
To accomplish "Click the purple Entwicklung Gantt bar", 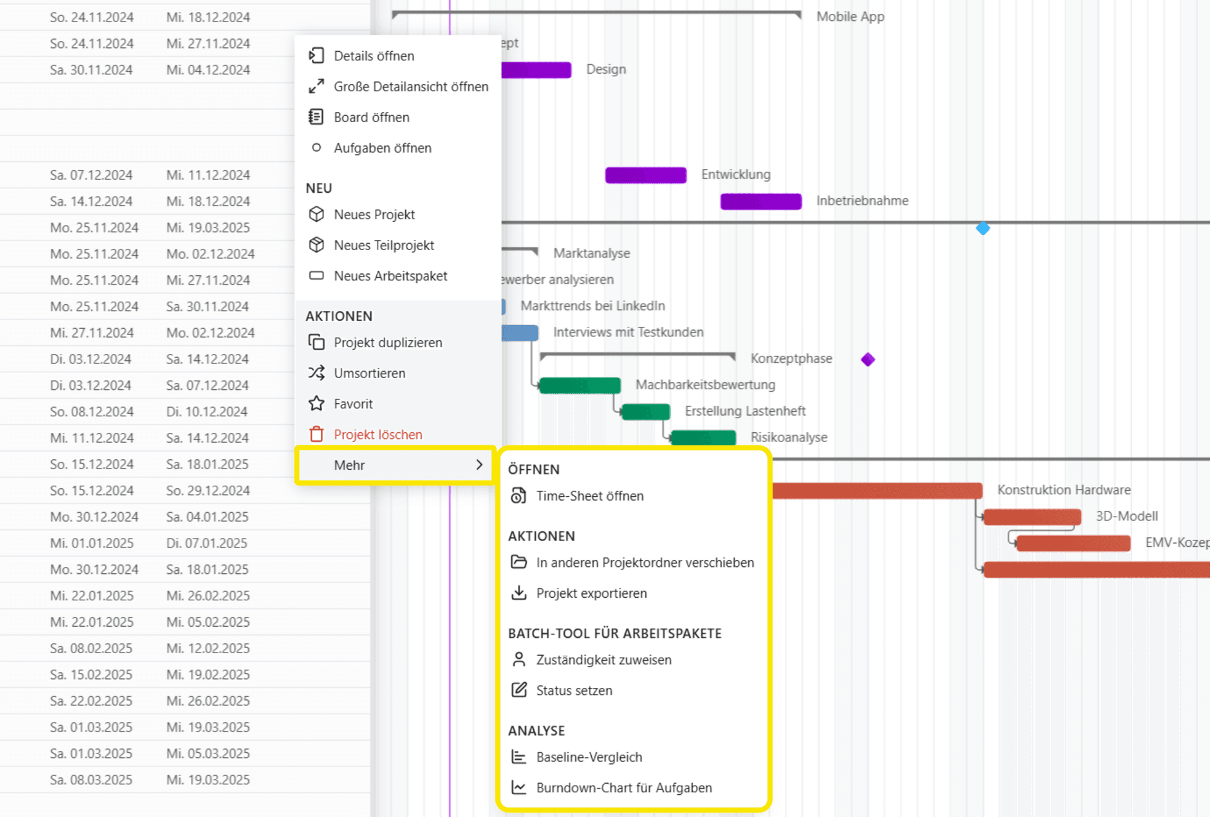I will [x=645, y=175].
